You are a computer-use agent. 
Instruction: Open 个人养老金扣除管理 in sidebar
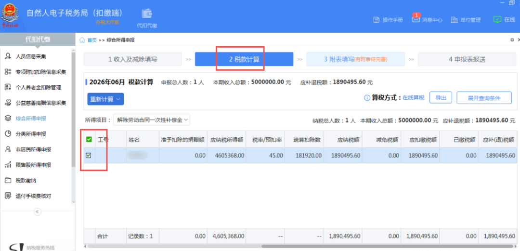tap(39, 88)
